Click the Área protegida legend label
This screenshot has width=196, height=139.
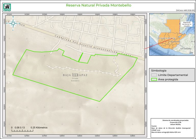[168, 79]
